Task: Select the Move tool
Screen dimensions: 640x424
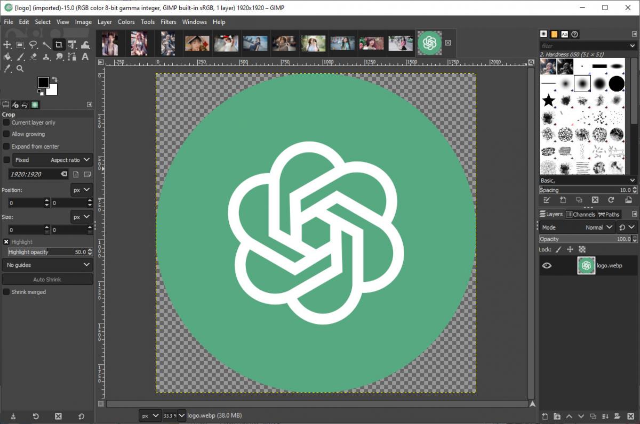Action: coord(7,45)
